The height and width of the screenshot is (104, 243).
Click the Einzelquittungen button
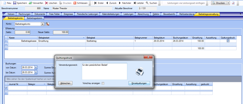click(x=139, y=83)
